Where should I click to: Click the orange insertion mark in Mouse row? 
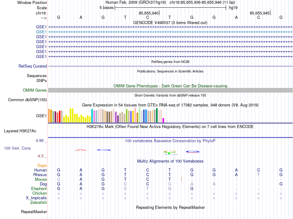click(181, 179)
